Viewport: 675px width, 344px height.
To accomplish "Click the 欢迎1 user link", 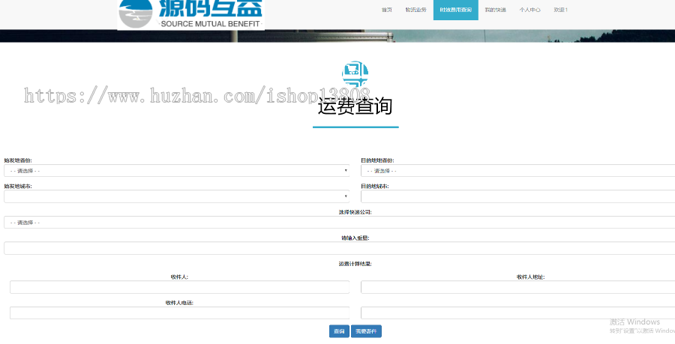I will point(560,10).
